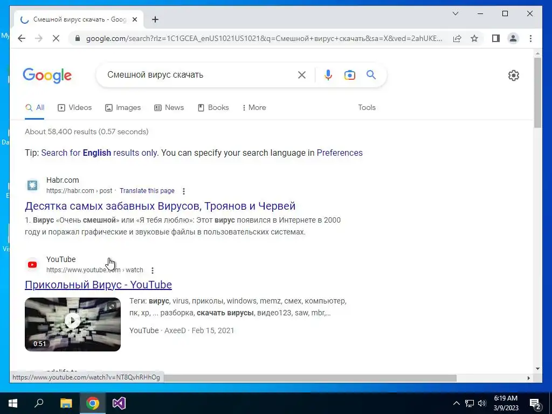Open the tab search chevron
Viewport: 552px width, 414px height.
[x=455, y=13]
